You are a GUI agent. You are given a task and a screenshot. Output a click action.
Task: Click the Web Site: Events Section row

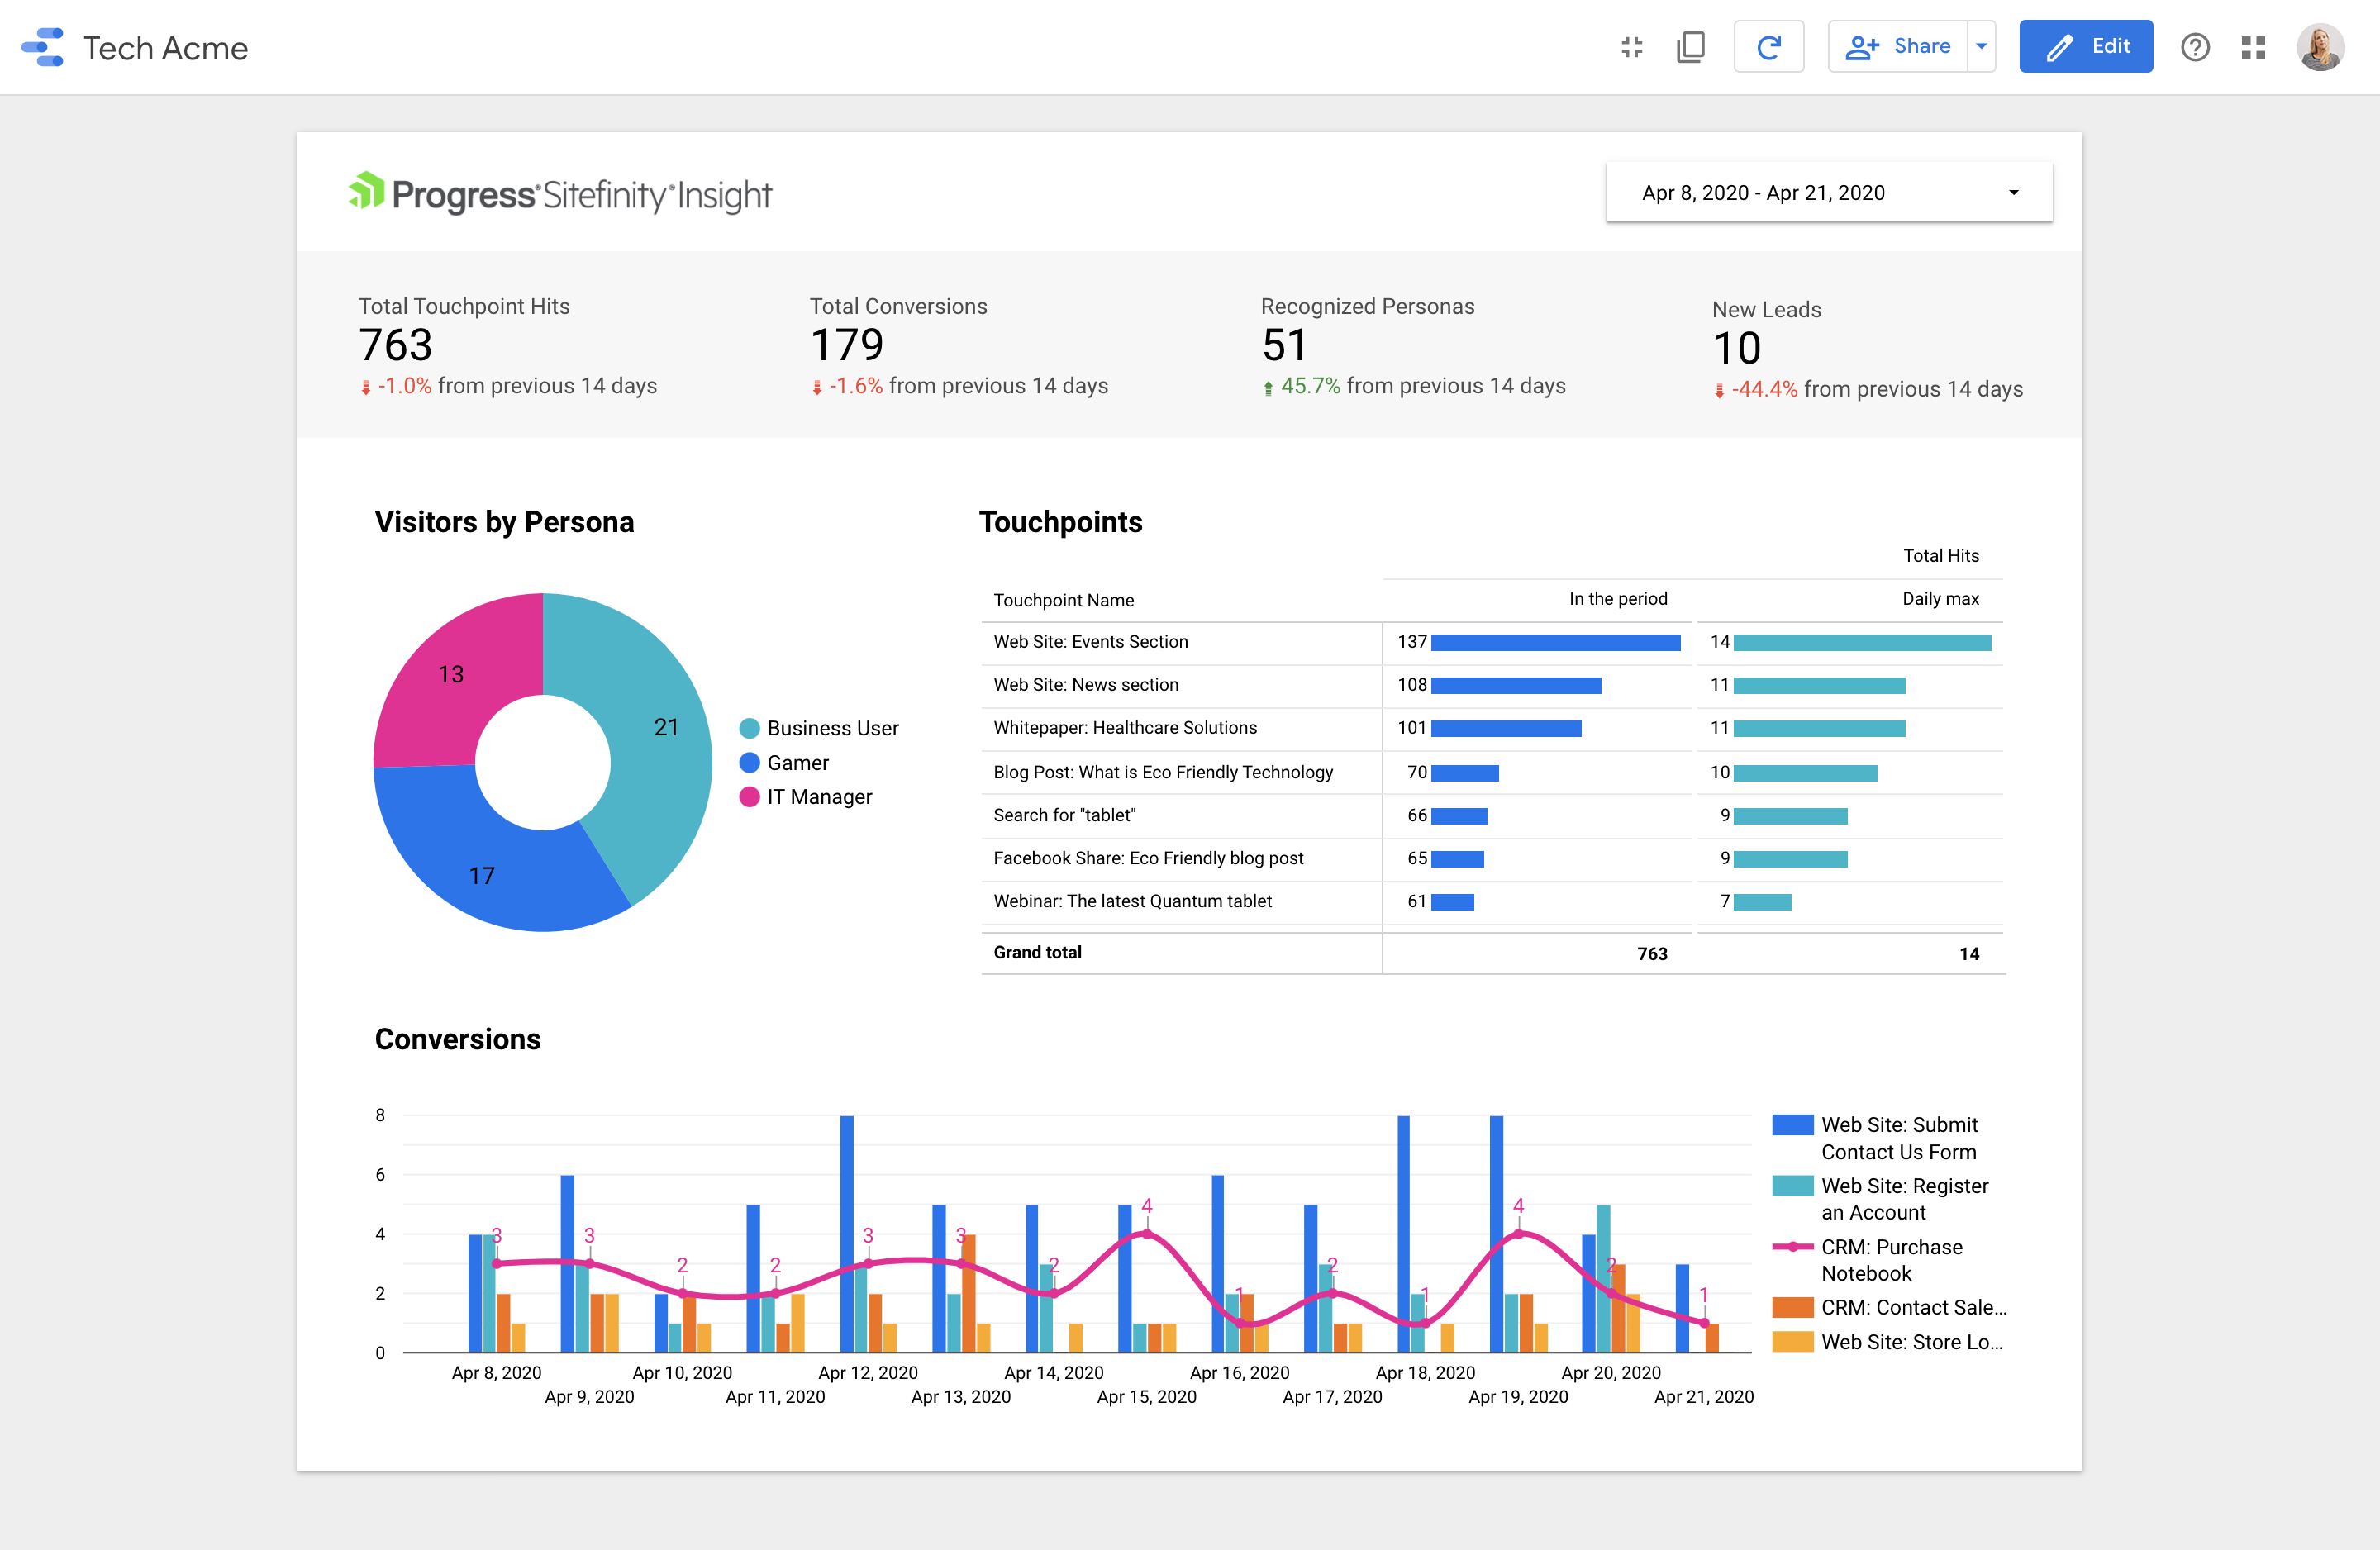[1090, 642]
